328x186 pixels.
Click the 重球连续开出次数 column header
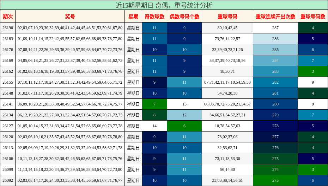coord(275,17)
